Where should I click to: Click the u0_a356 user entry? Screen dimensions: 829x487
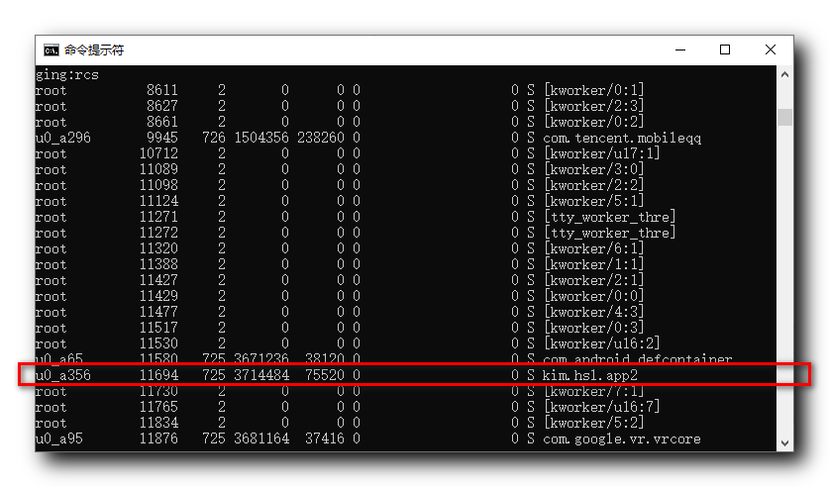pos(63,375)
